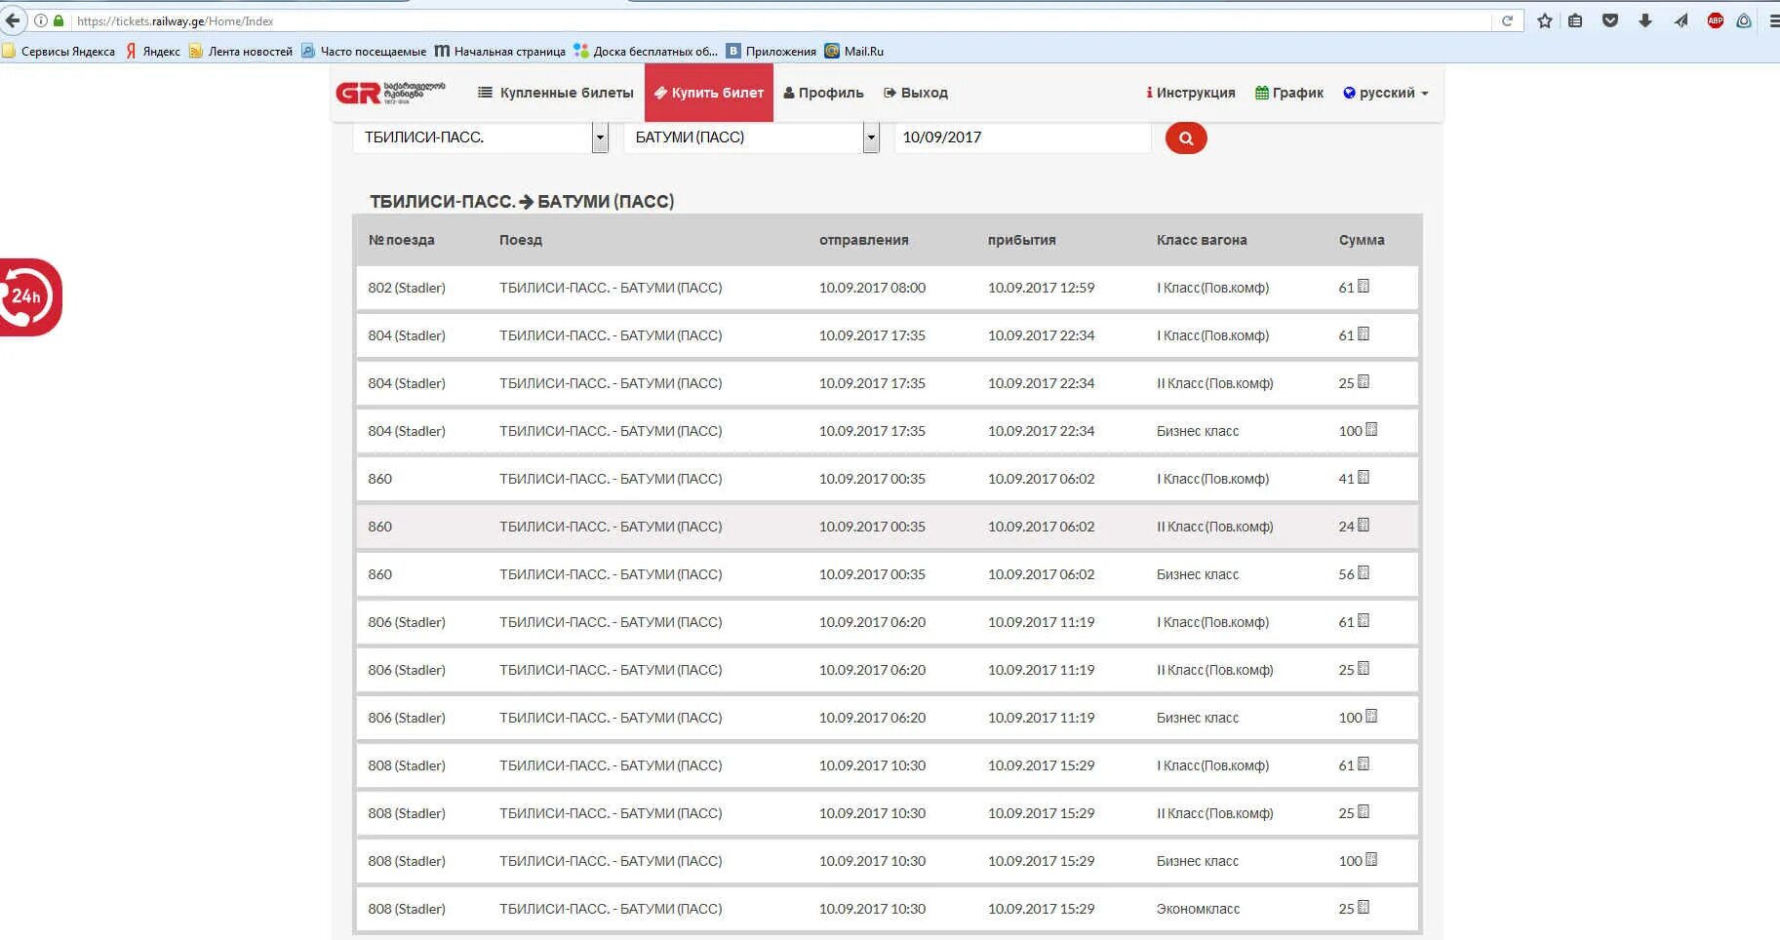Click price icon for 804 Stadler II Класс
This screenshot has width=1780, height=940.
(x=1364, y=382)
